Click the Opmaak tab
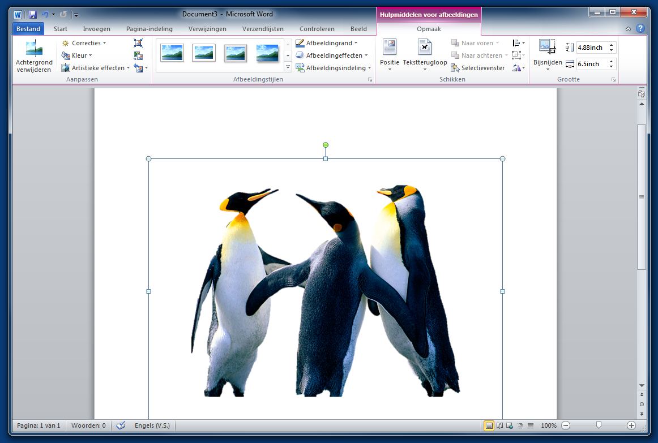Screen dimensions: 658x443 click(429, 29)
